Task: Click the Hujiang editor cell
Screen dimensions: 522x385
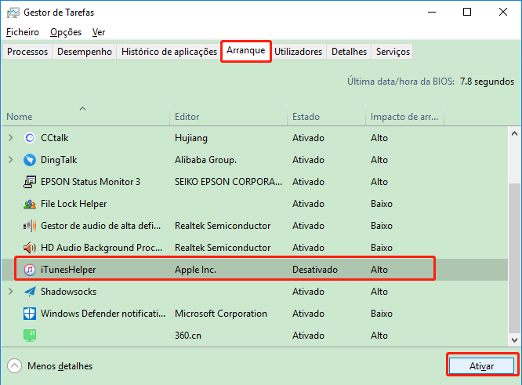Action: click(x=191, y=138)
